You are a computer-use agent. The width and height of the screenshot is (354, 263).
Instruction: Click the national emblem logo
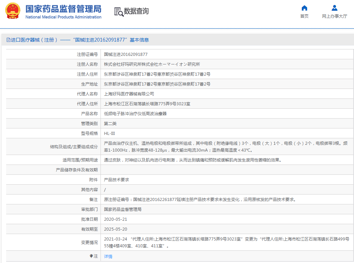[x=13, y=11]
